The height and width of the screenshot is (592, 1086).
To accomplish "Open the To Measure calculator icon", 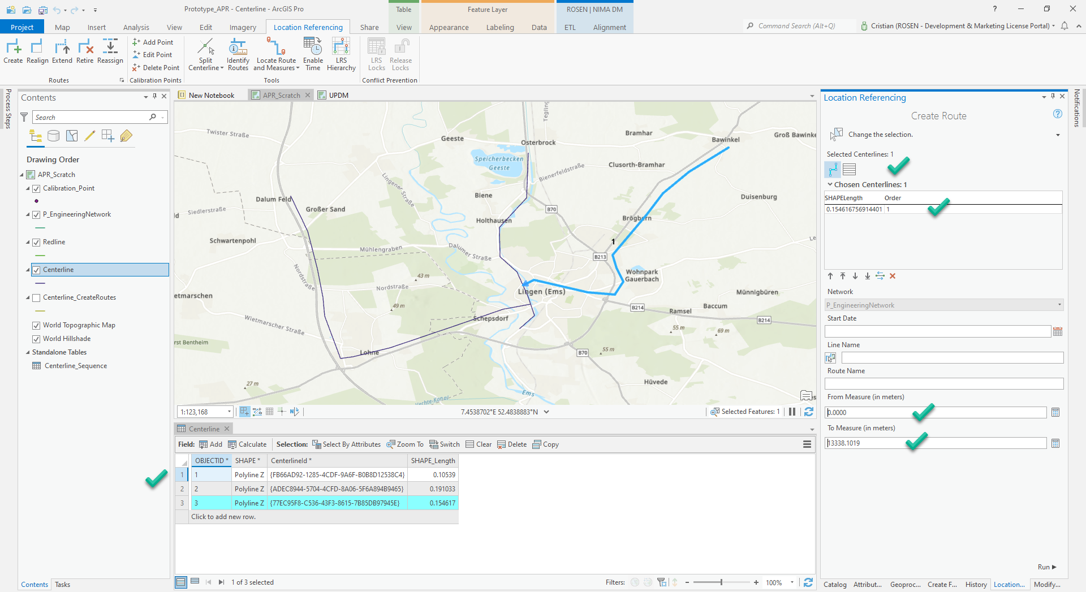I will point(1055,443).
